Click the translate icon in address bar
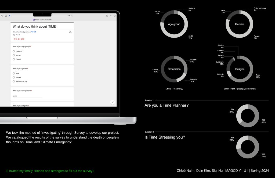Image resolution: width=275 pixels, height=178 pixels. tap(69, 16)
